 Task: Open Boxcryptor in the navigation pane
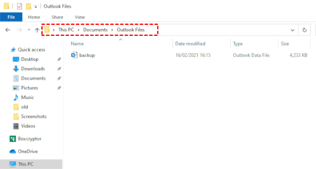(29, 139)
